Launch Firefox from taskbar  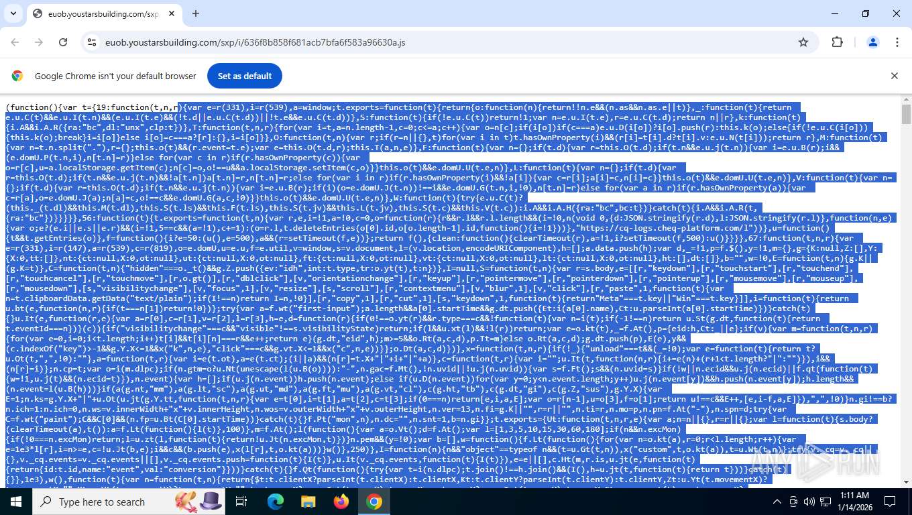pos(341,502)
